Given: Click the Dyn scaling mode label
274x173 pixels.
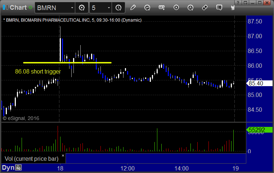Looking at the screenshot, I should tap(8, 168).
